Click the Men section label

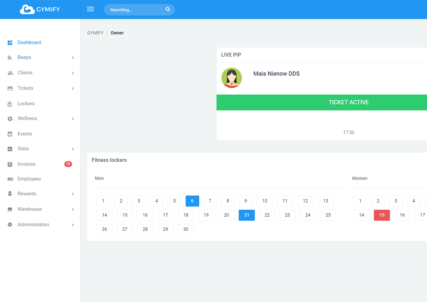pyautogui.click(x=99, y=179)
